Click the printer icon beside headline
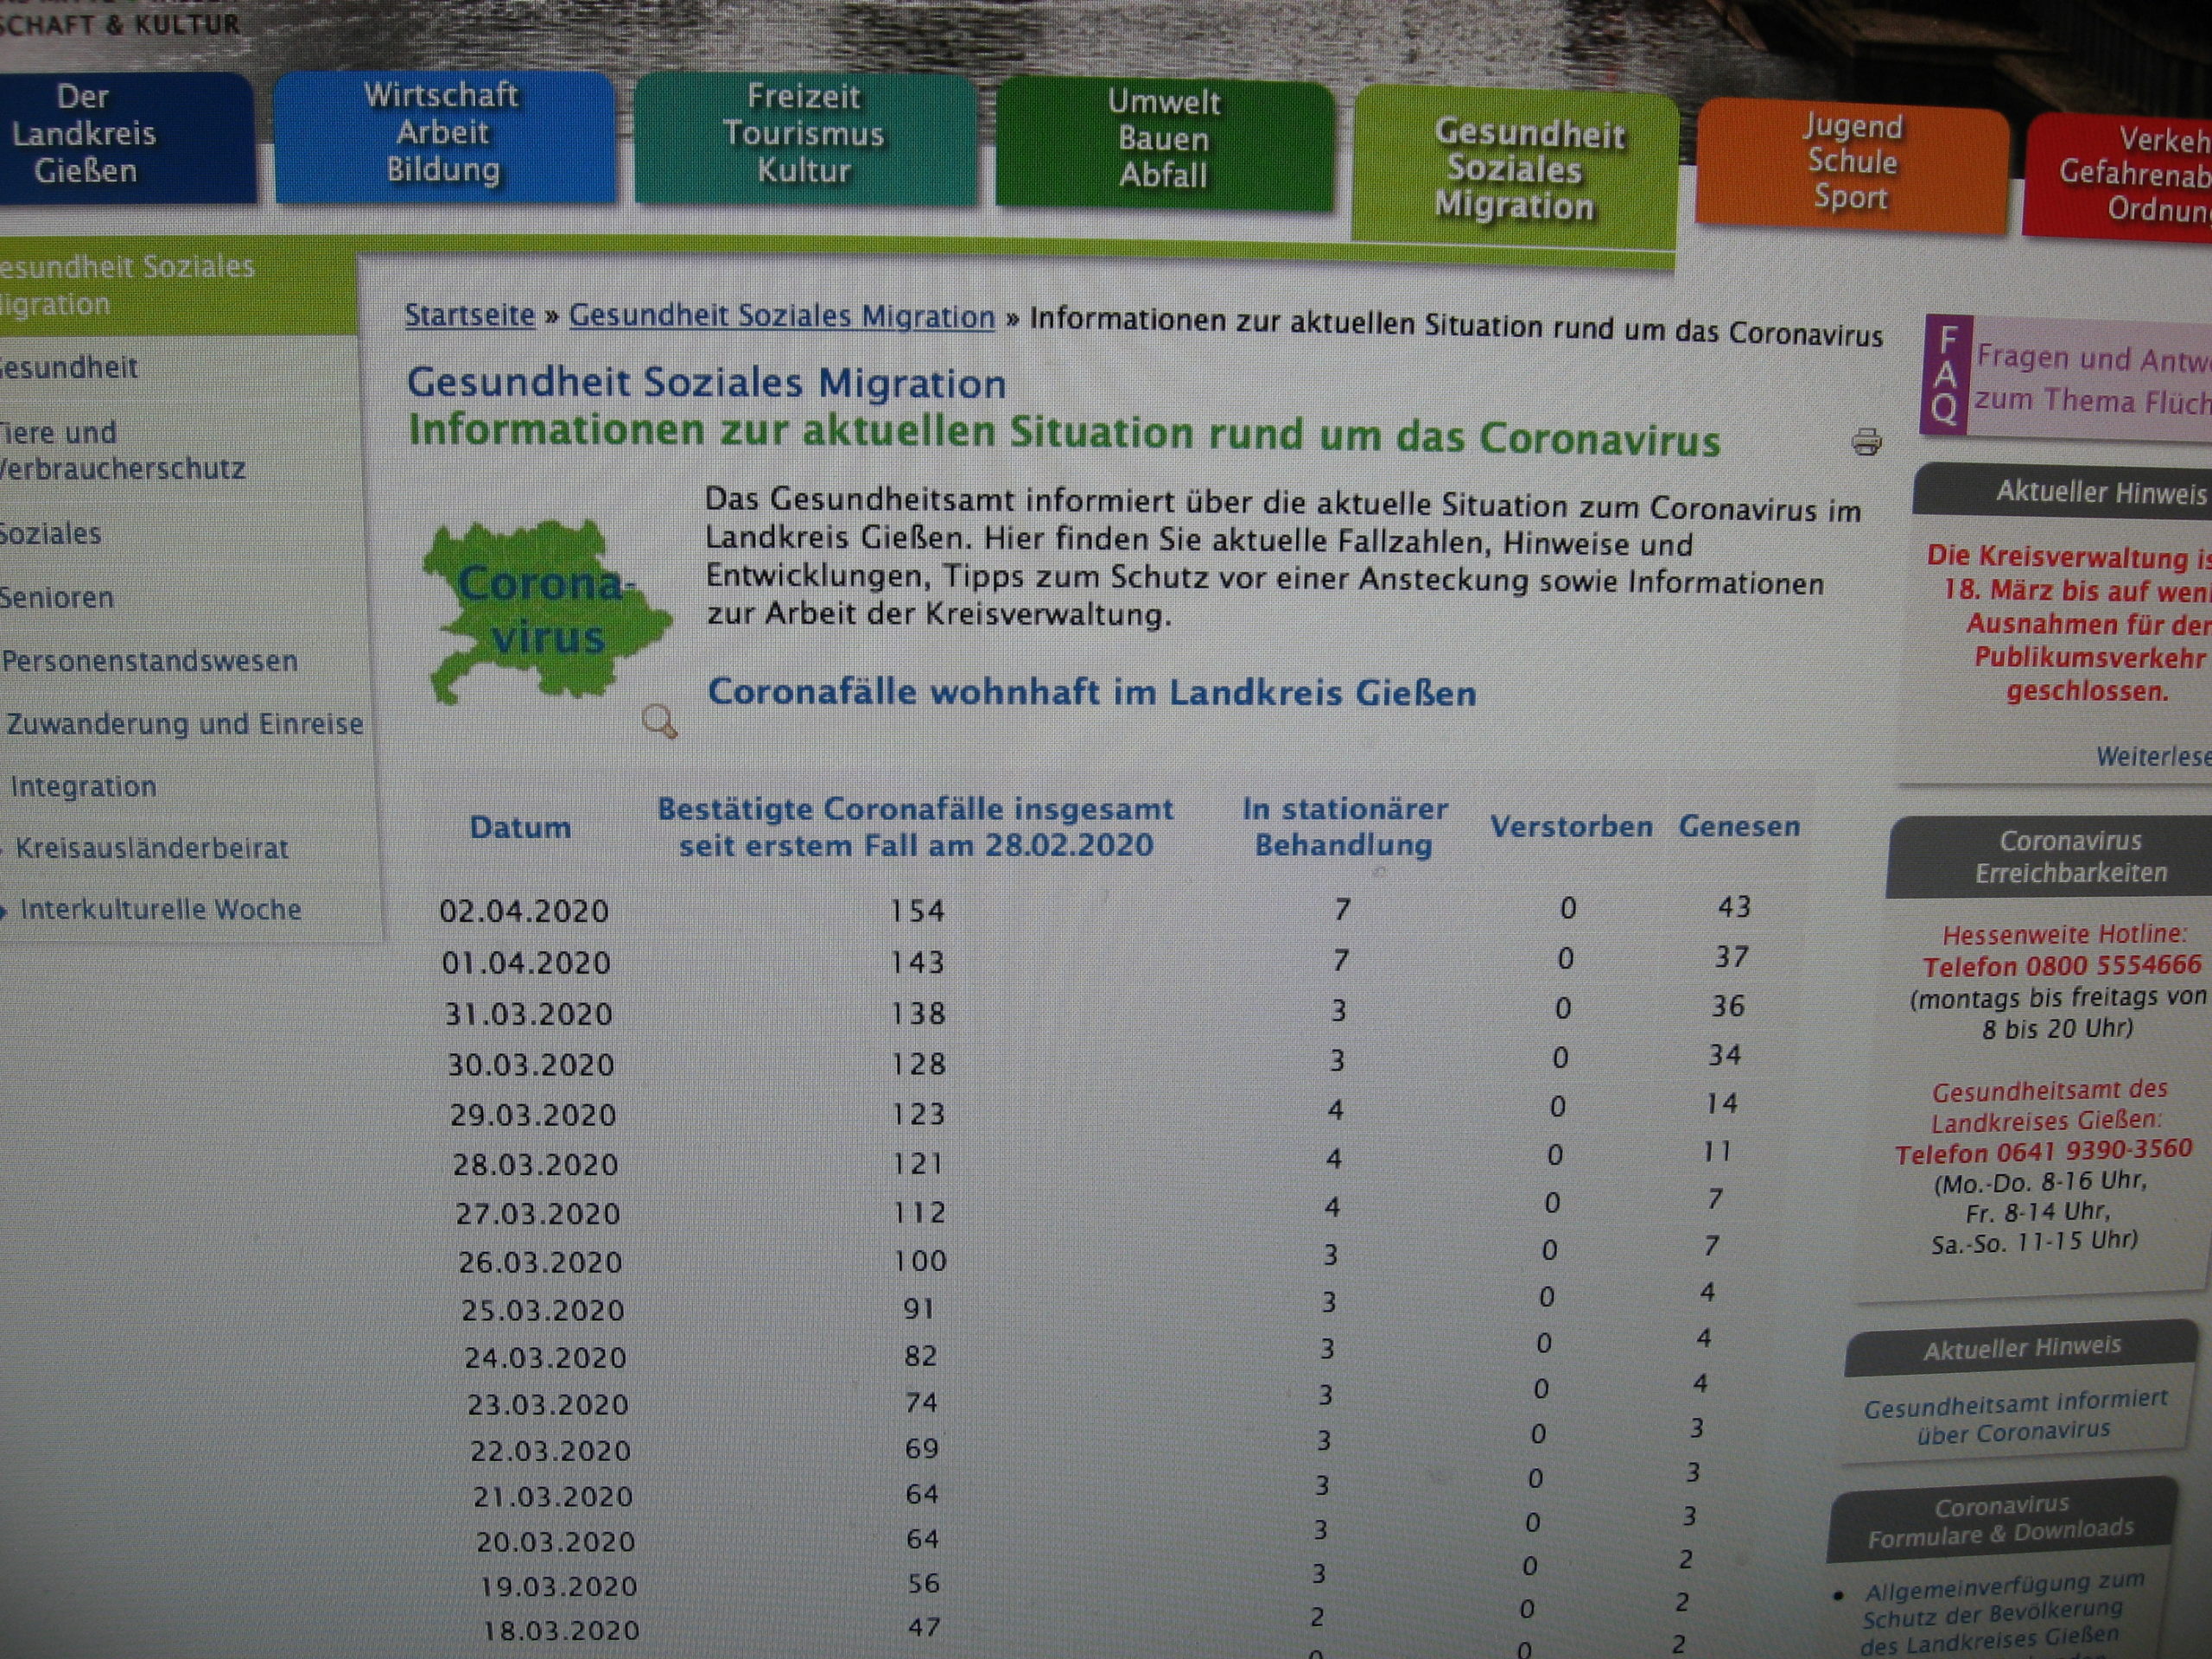The height and width of the screenshot is (1659, 2212). click(x=1866, y=441)
